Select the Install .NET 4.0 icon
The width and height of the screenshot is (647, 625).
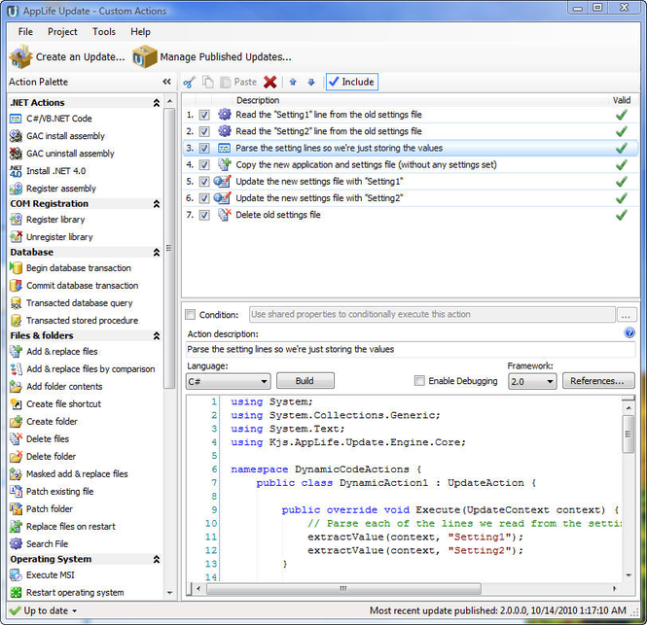coord(16,171)
